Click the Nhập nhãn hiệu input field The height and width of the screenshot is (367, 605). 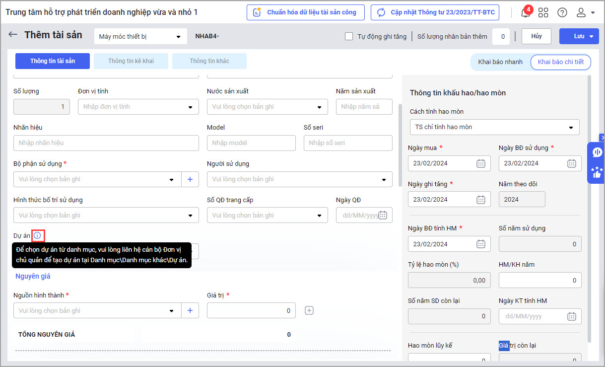pos(106,143)
